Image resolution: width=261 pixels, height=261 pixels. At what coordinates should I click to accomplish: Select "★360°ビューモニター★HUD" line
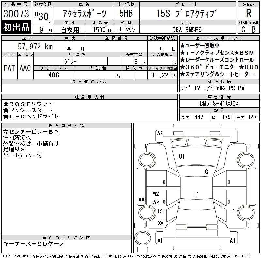[219, 67]
